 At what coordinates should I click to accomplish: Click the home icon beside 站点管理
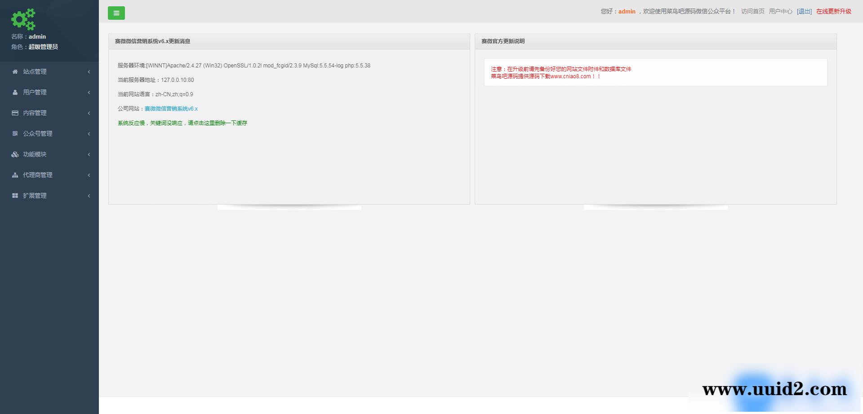click(x=15, y=71)
